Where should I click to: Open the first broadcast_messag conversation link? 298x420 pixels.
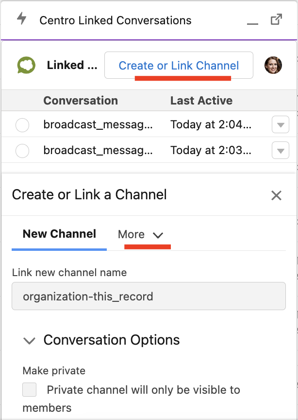point(98,124)
